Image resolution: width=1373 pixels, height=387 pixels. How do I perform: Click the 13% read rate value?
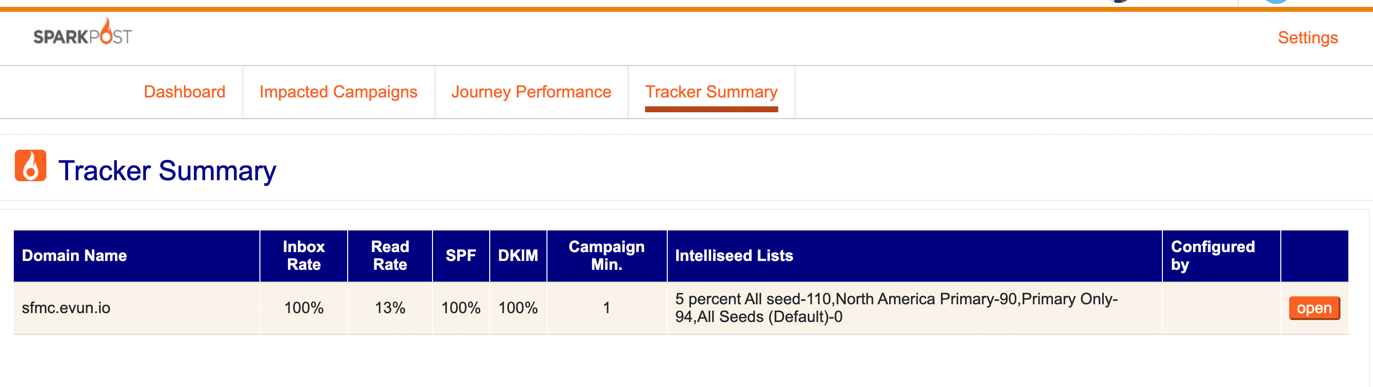point(390,308)
